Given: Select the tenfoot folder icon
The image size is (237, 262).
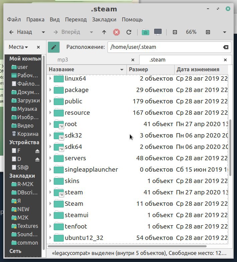Looking at the screenshot, I should [x=59, y=227].
